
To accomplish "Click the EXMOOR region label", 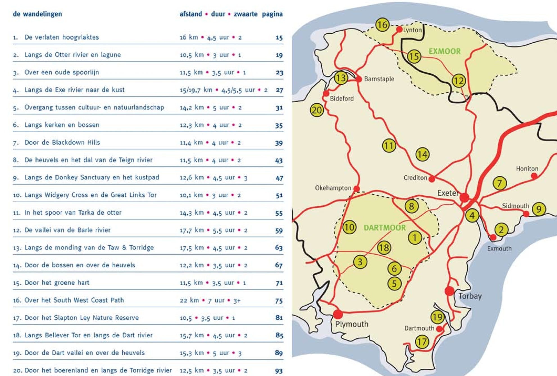I will 444,51.
